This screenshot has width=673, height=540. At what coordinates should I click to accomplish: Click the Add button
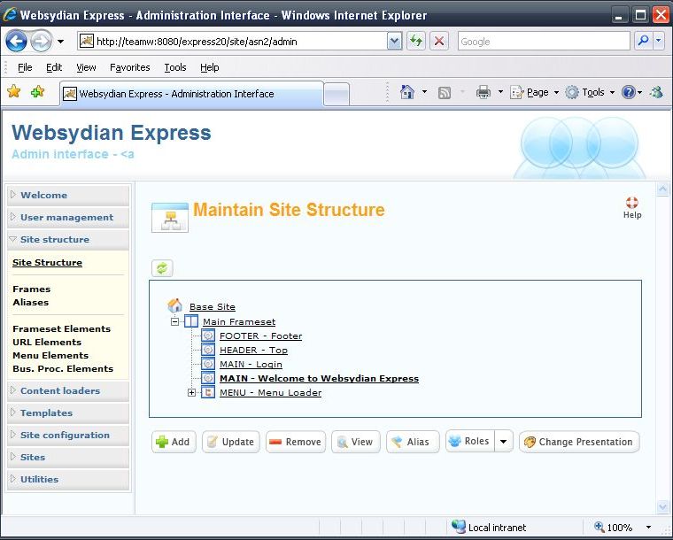(174, 442)
